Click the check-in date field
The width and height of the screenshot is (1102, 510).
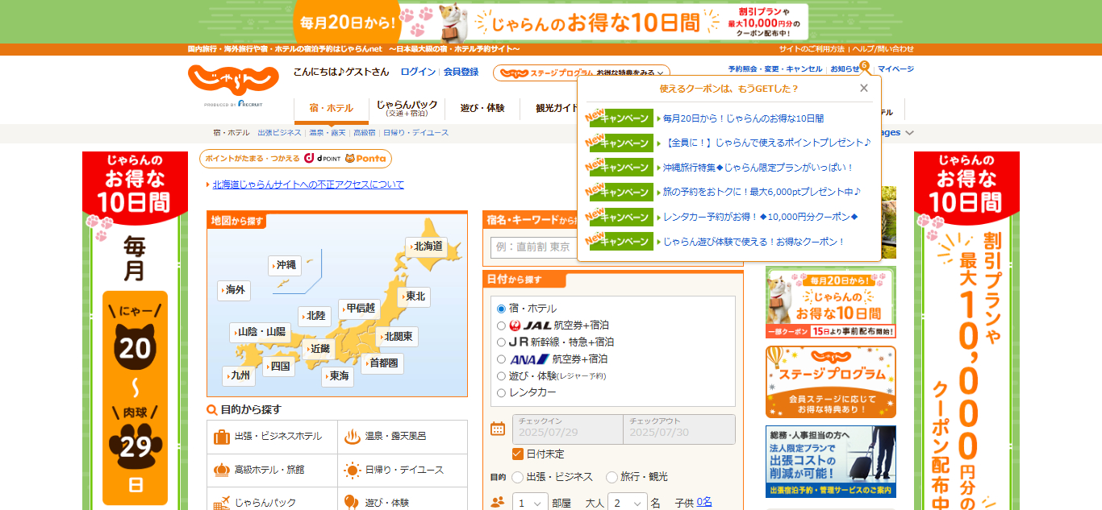(567, 429)
